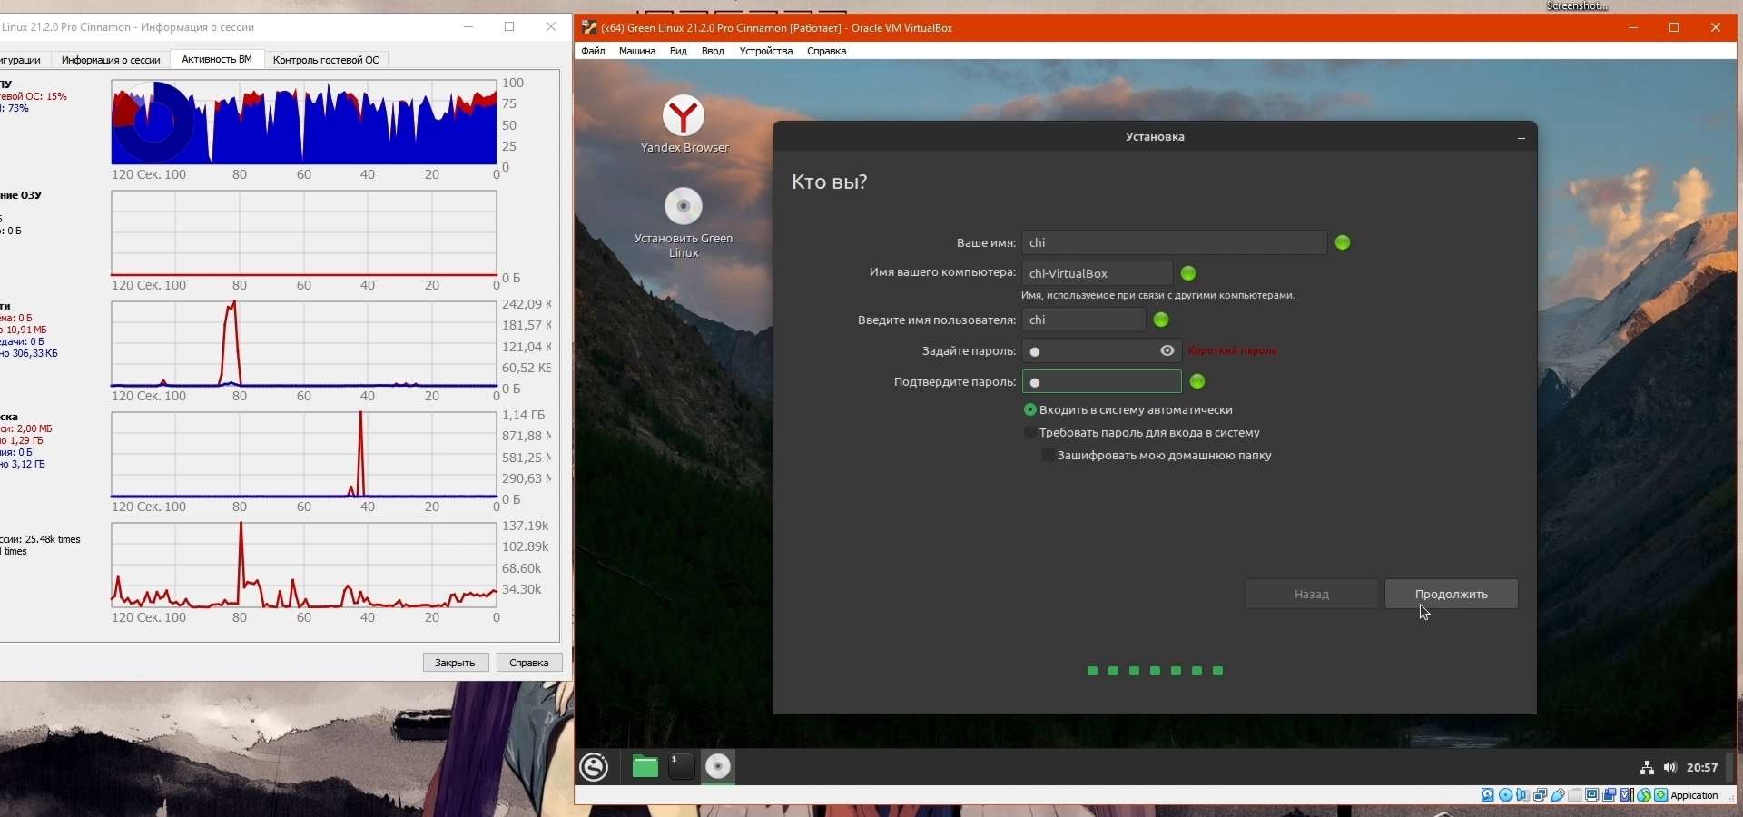This screenshot has width=1743, height=817.
Task: Switch to 'Контроль гостевой ОС' tab
Action: click(x=326, y=60)
